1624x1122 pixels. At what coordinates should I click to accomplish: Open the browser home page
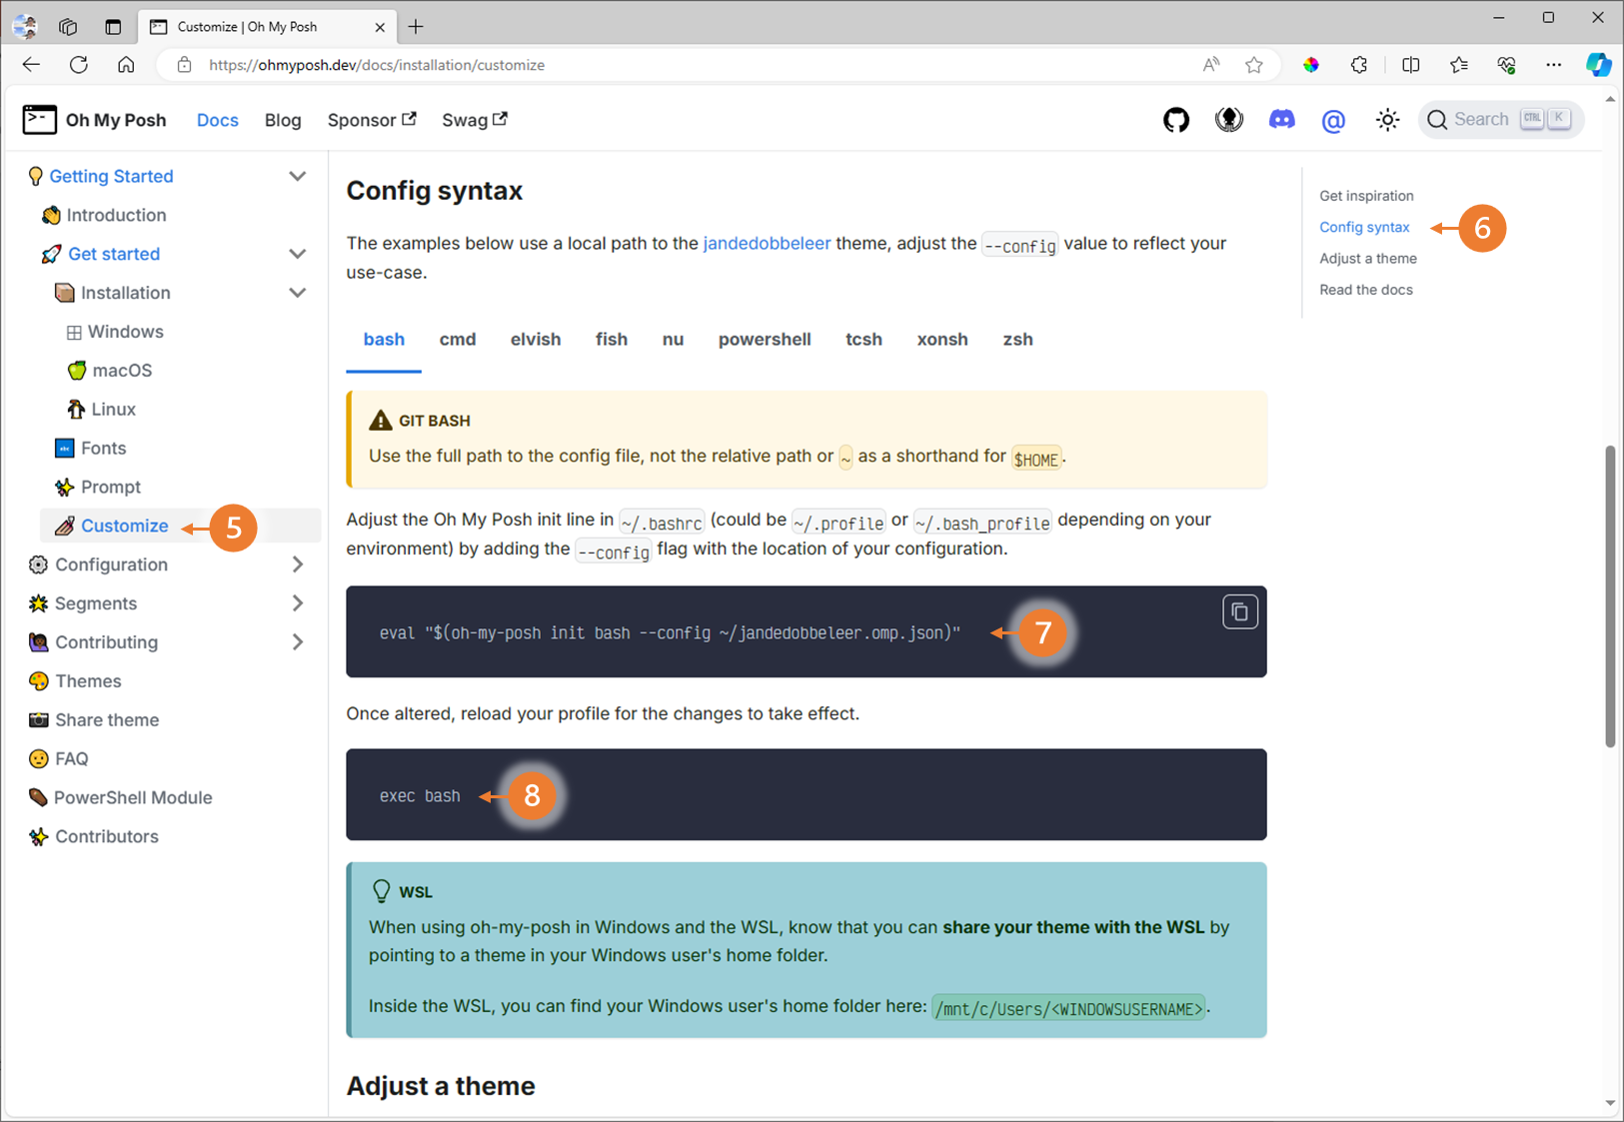(126, 65)
